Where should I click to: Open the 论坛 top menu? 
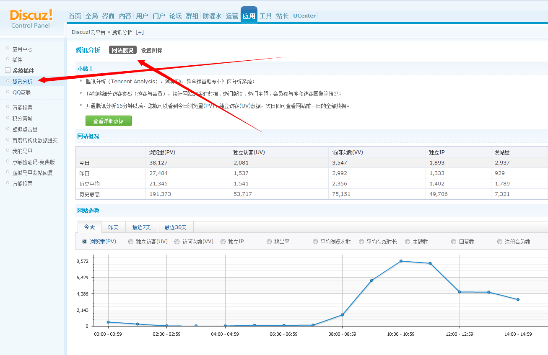[x=176, y=16]
